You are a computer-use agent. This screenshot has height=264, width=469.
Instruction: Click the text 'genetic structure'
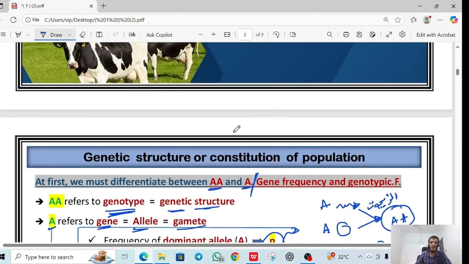pyautogui.click(x=197, y=201)
